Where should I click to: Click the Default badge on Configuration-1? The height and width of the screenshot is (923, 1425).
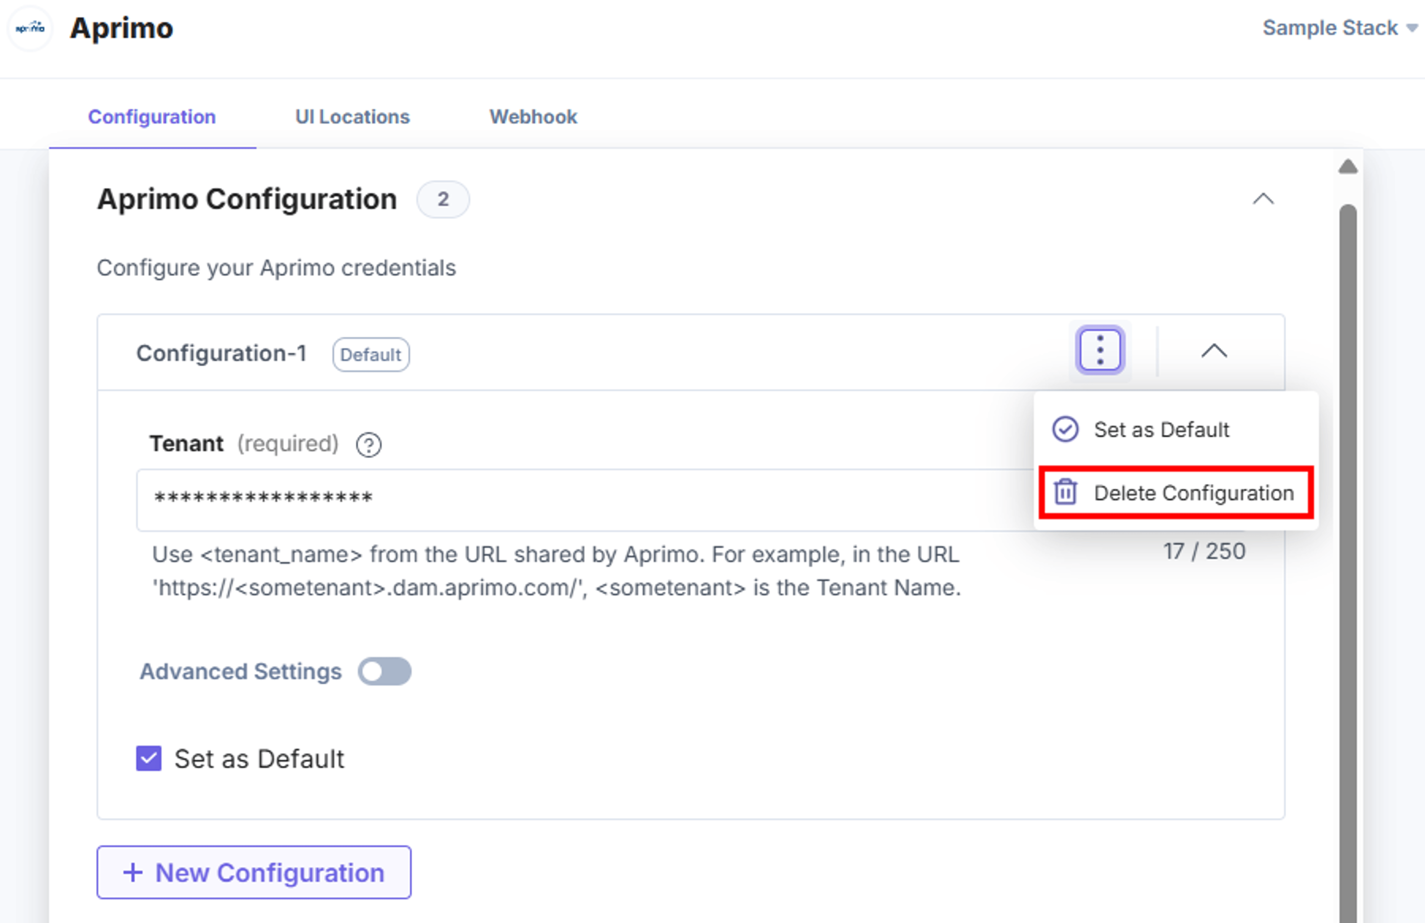pyautogui.click(x=371, y=354)
